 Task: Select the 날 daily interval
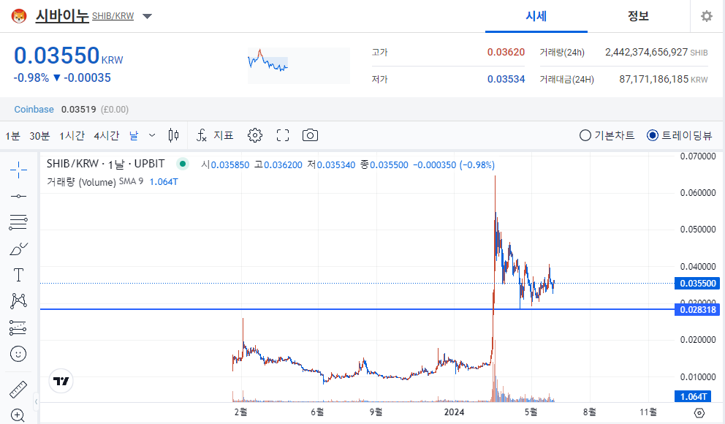point(134,135)
